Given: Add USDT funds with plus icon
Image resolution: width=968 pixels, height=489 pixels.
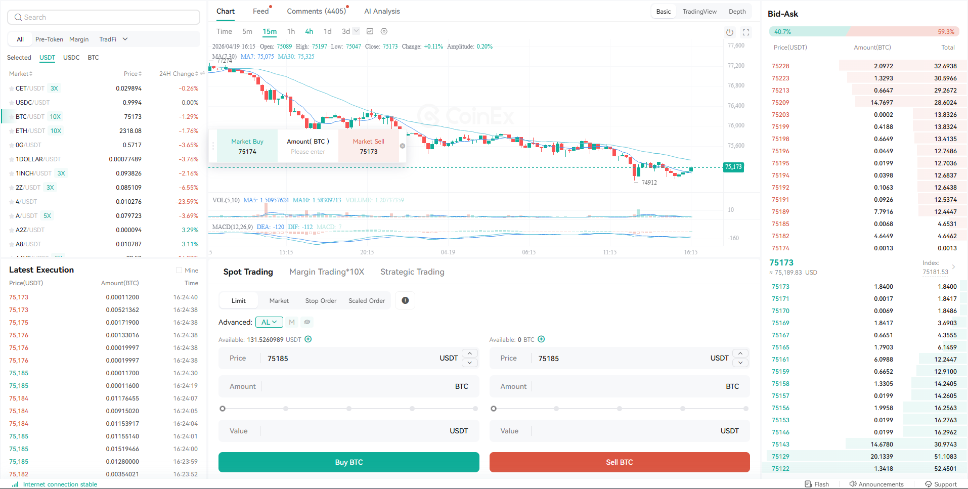Looking at the screenshot, I should [308, 339].
